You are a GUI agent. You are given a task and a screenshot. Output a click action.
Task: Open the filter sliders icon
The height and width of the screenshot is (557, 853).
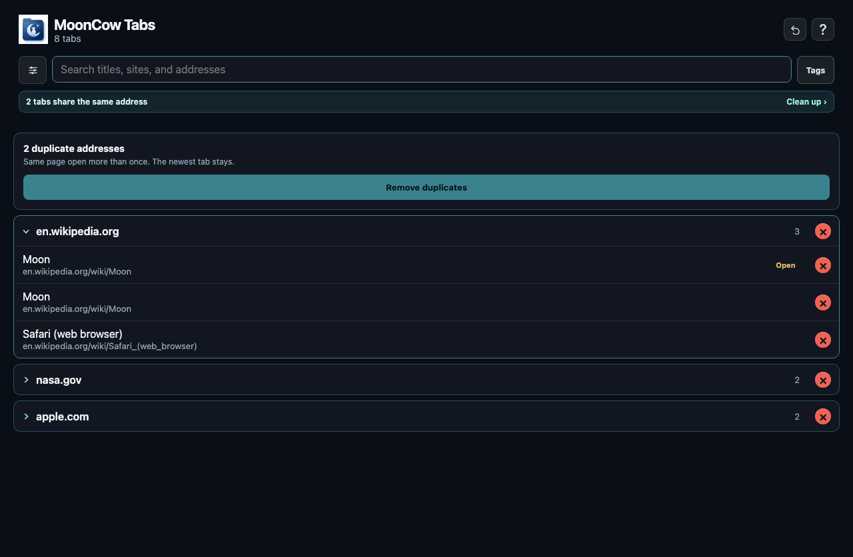33,70
